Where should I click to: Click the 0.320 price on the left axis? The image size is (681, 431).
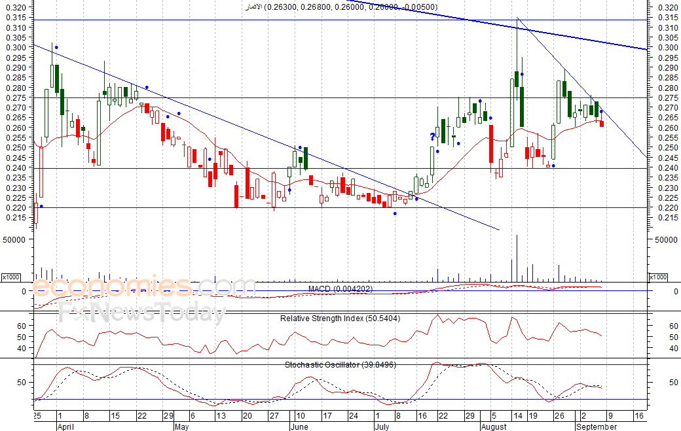[16, 7]
